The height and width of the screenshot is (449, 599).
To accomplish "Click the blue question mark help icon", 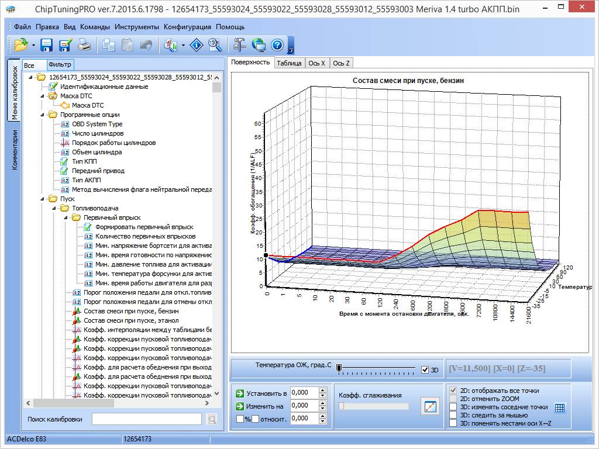I will [x=277, y=45].
